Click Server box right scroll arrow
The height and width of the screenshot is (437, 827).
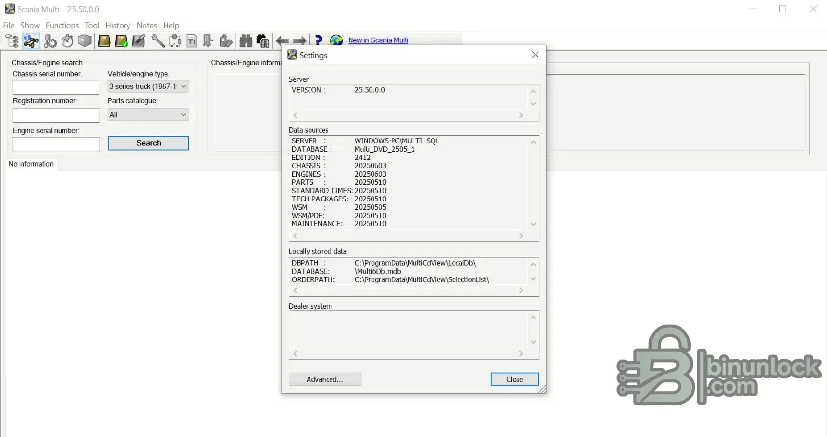point(521,116)
